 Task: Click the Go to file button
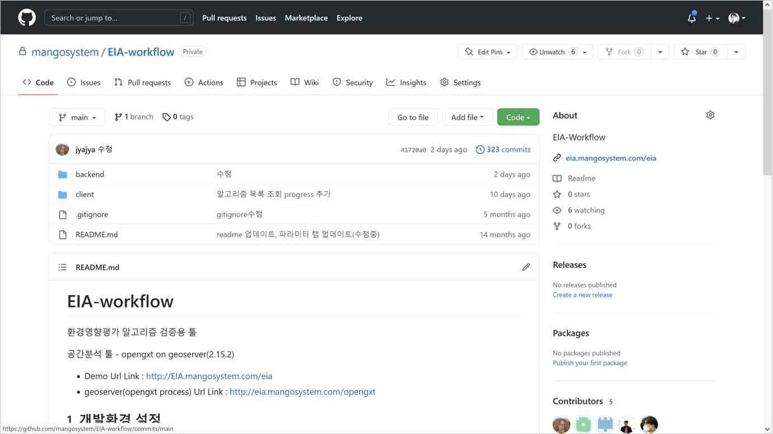413,117
